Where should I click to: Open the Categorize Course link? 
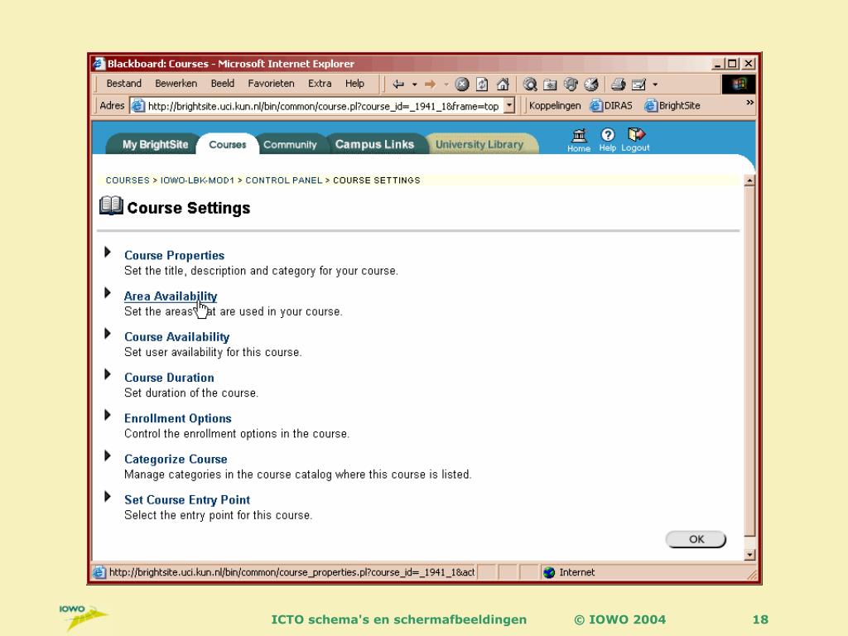point(176,459)
